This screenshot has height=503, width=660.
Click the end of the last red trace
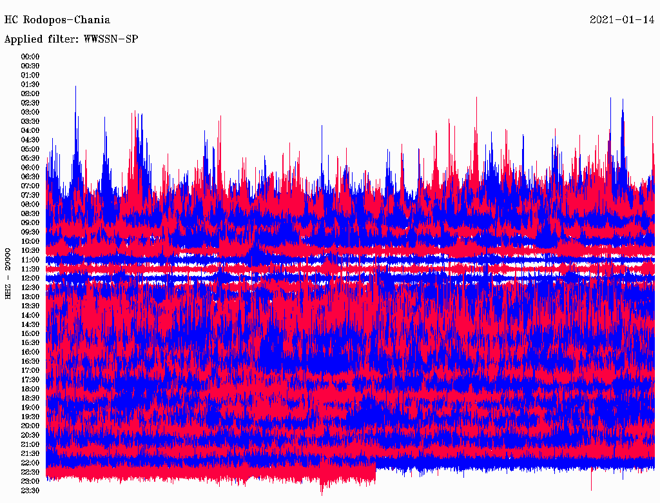[x=375, y=473]
